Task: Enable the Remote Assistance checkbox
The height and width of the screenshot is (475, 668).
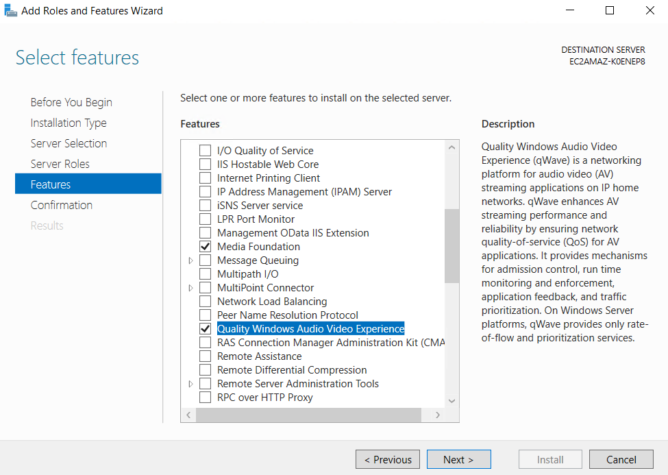Action: coord(206,356)
